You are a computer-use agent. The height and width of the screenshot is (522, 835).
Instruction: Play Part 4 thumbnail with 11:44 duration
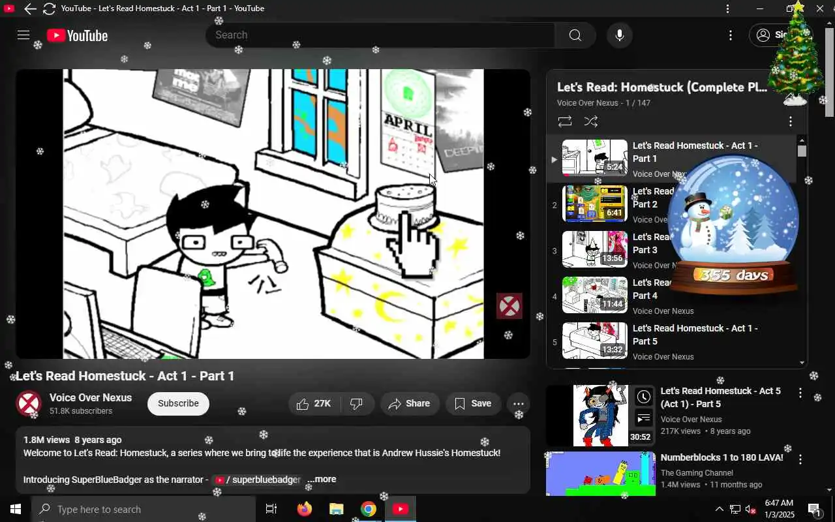pos(595,295)
